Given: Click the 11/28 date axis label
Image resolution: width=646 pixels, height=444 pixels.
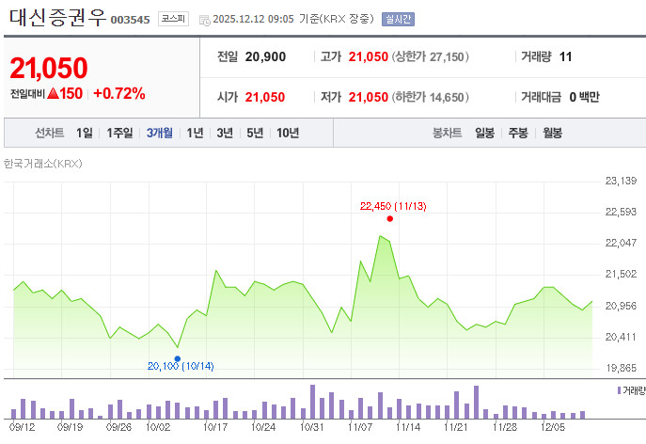Looking at the screenshot, I should point(505,427).
